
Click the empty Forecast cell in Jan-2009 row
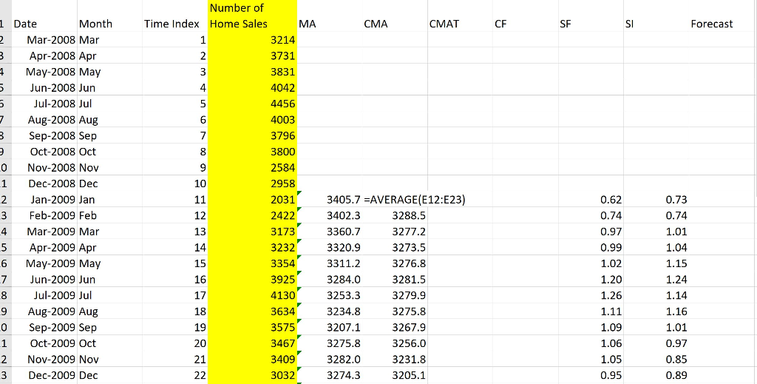723,200
